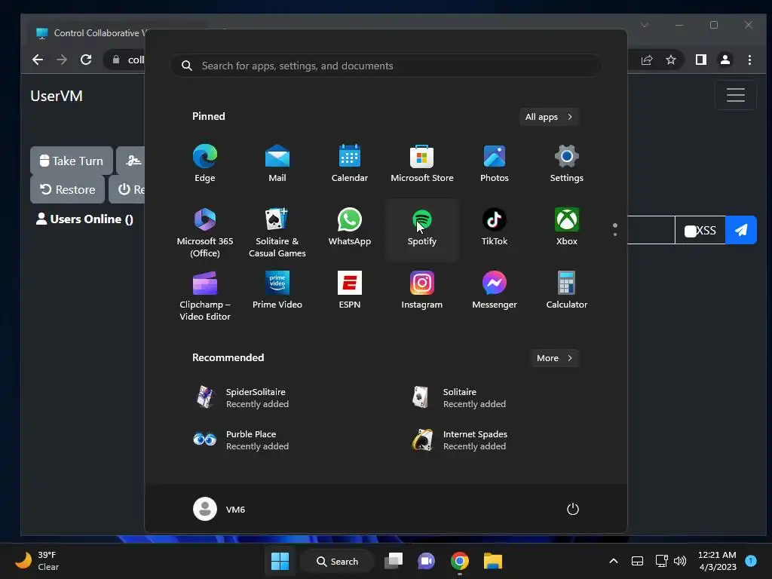Open Solitaire & Casual Games

click(x=277, y=232)
